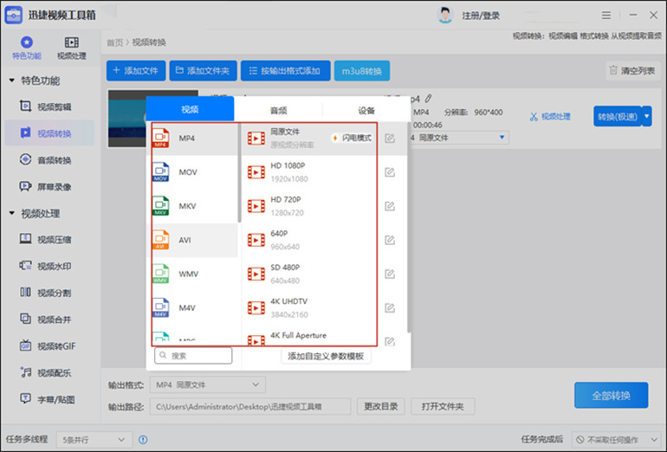The image size is (667, 452).
Task: Choose the M4V format icon
Action: (161, 308)
